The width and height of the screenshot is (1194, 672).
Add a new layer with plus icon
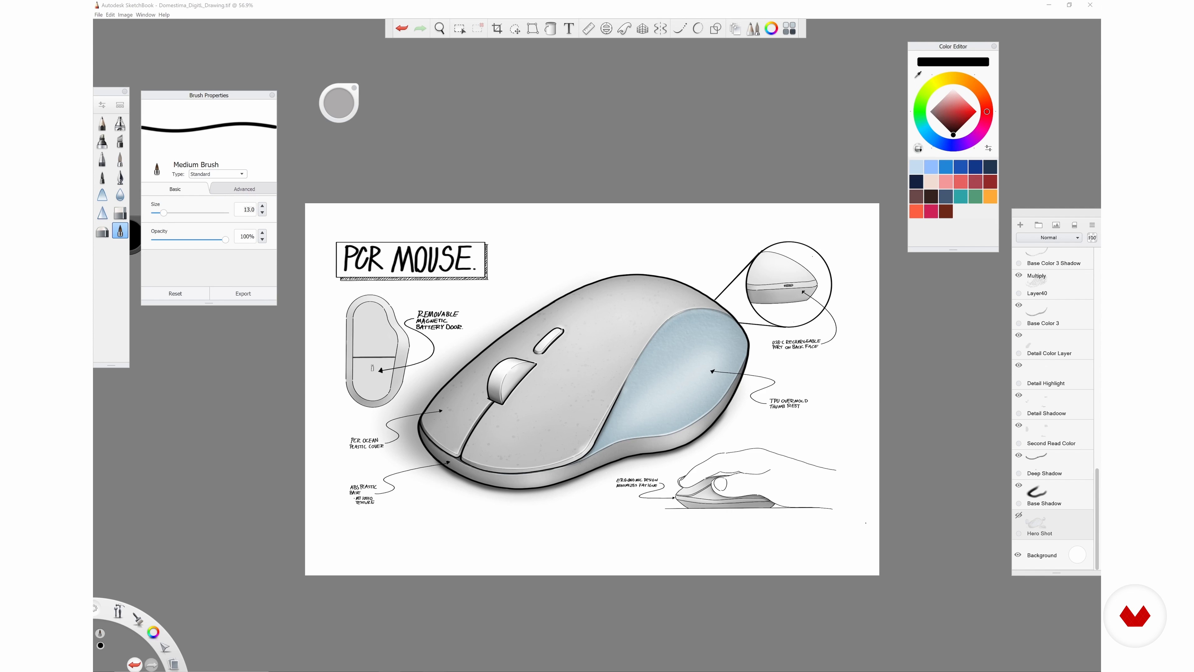(1020, 225)
